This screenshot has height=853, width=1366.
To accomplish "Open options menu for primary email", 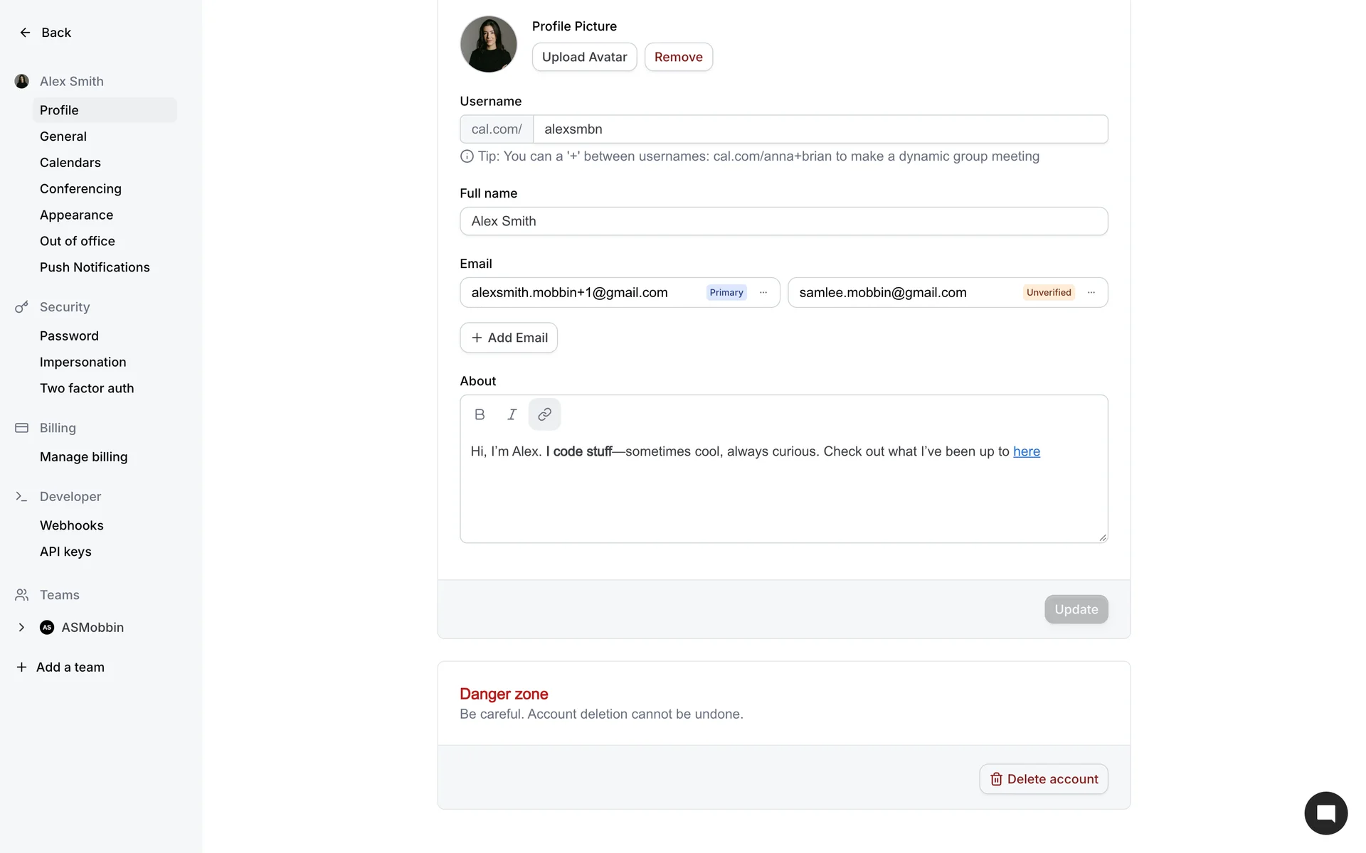I will (763, 293).
